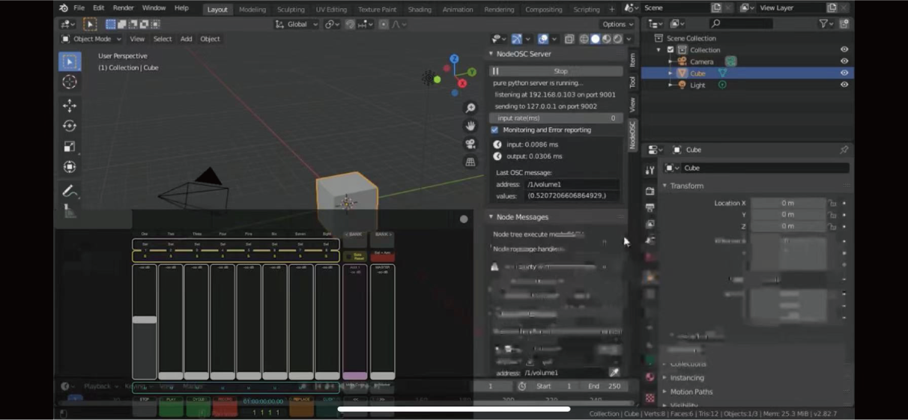
Task: Open the Tool properties tab
Action: coord(650,171)
